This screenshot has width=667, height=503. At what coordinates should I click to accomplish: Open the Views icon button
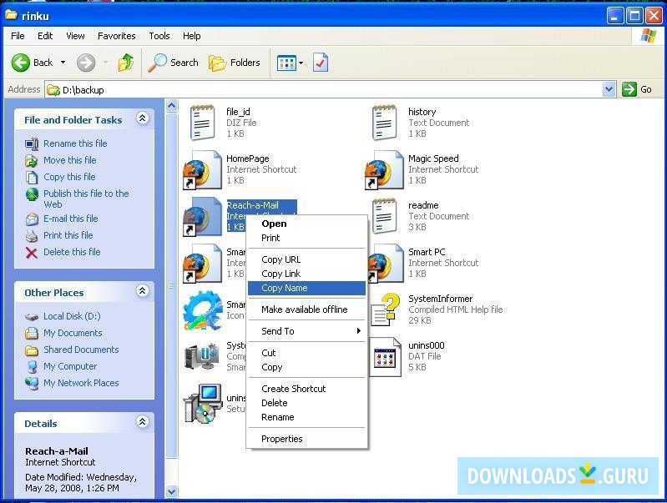[286, 63]
